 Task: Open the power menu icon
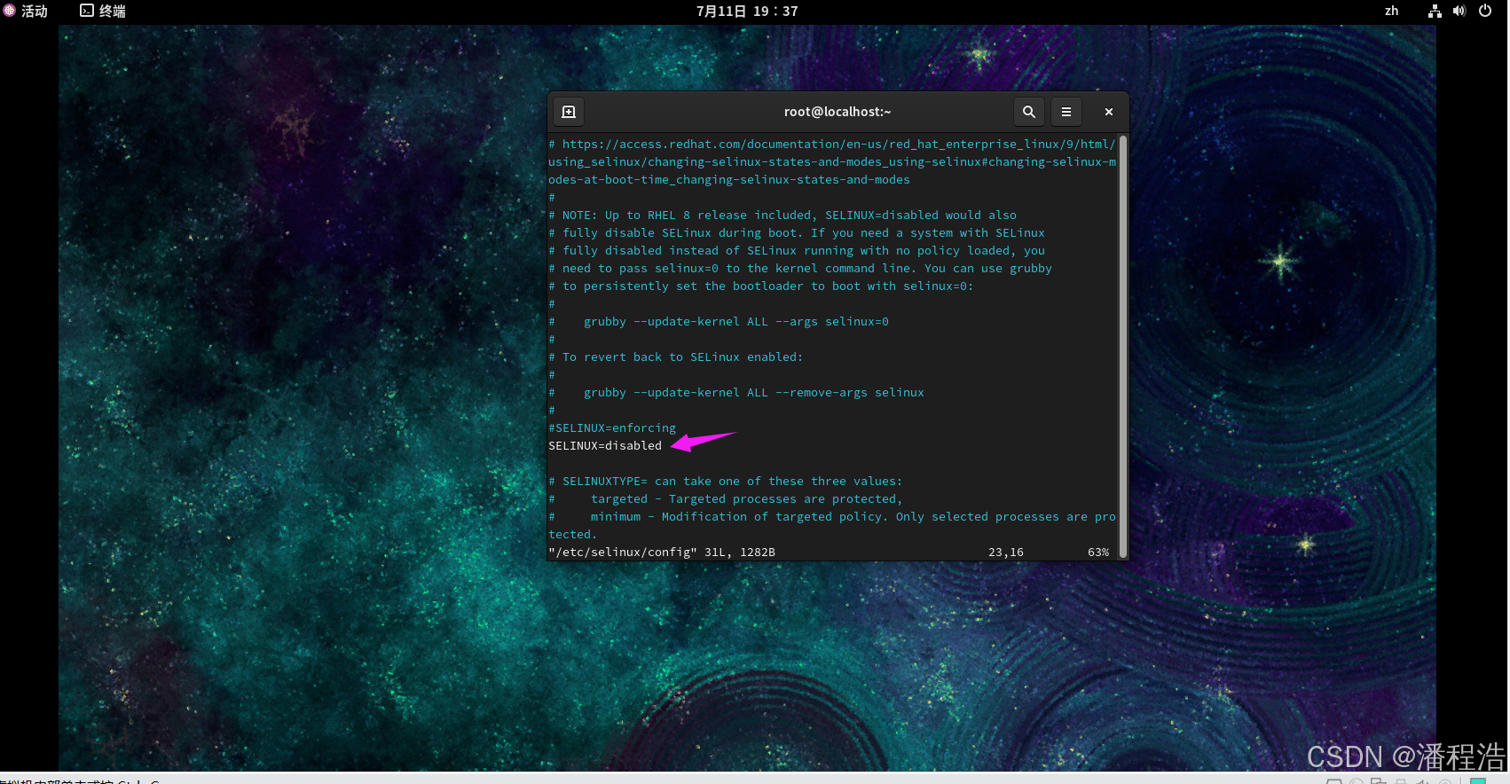(x=1485, y=12)
